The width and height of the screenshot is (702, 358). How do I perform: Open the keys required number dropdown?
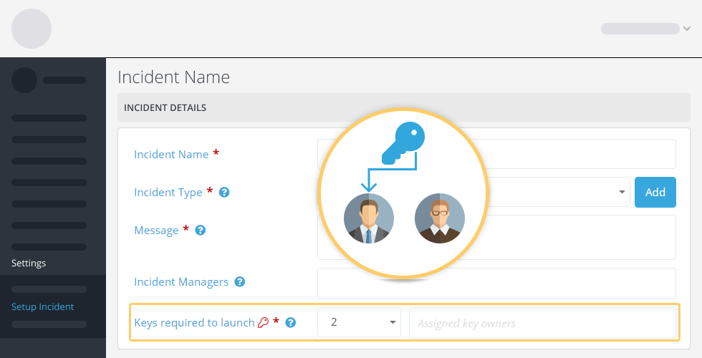(359, 322)
